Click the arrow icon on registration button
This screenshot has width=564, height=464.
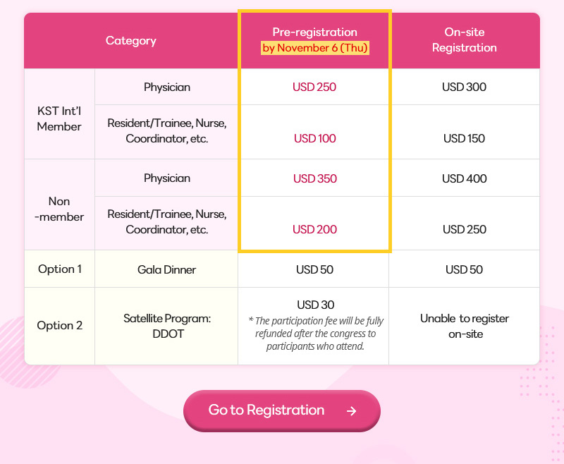pyautogui.click(x=352, y=411)
